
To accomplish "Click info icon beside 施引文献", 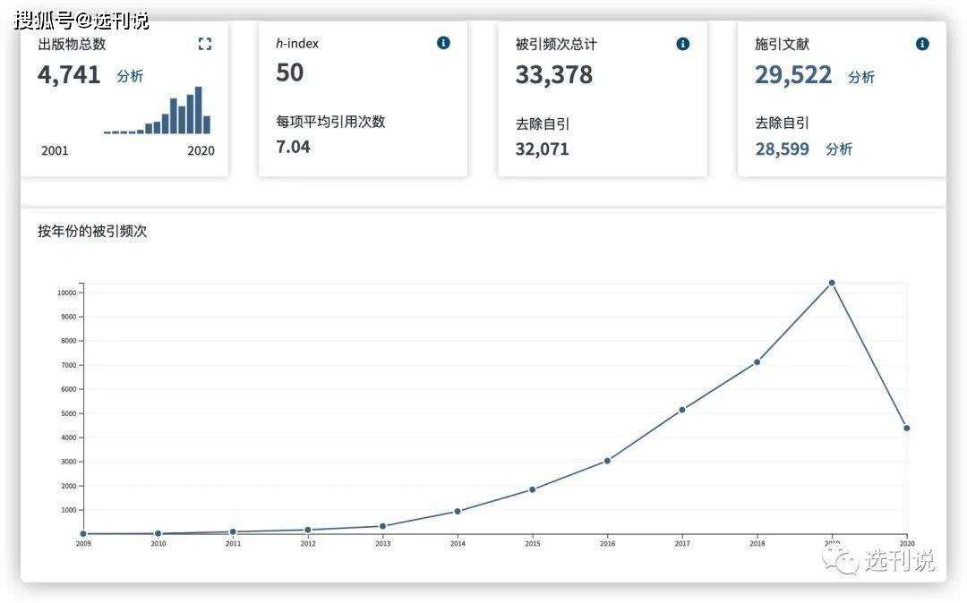I will pyautogui.click(x=922, y=44).
